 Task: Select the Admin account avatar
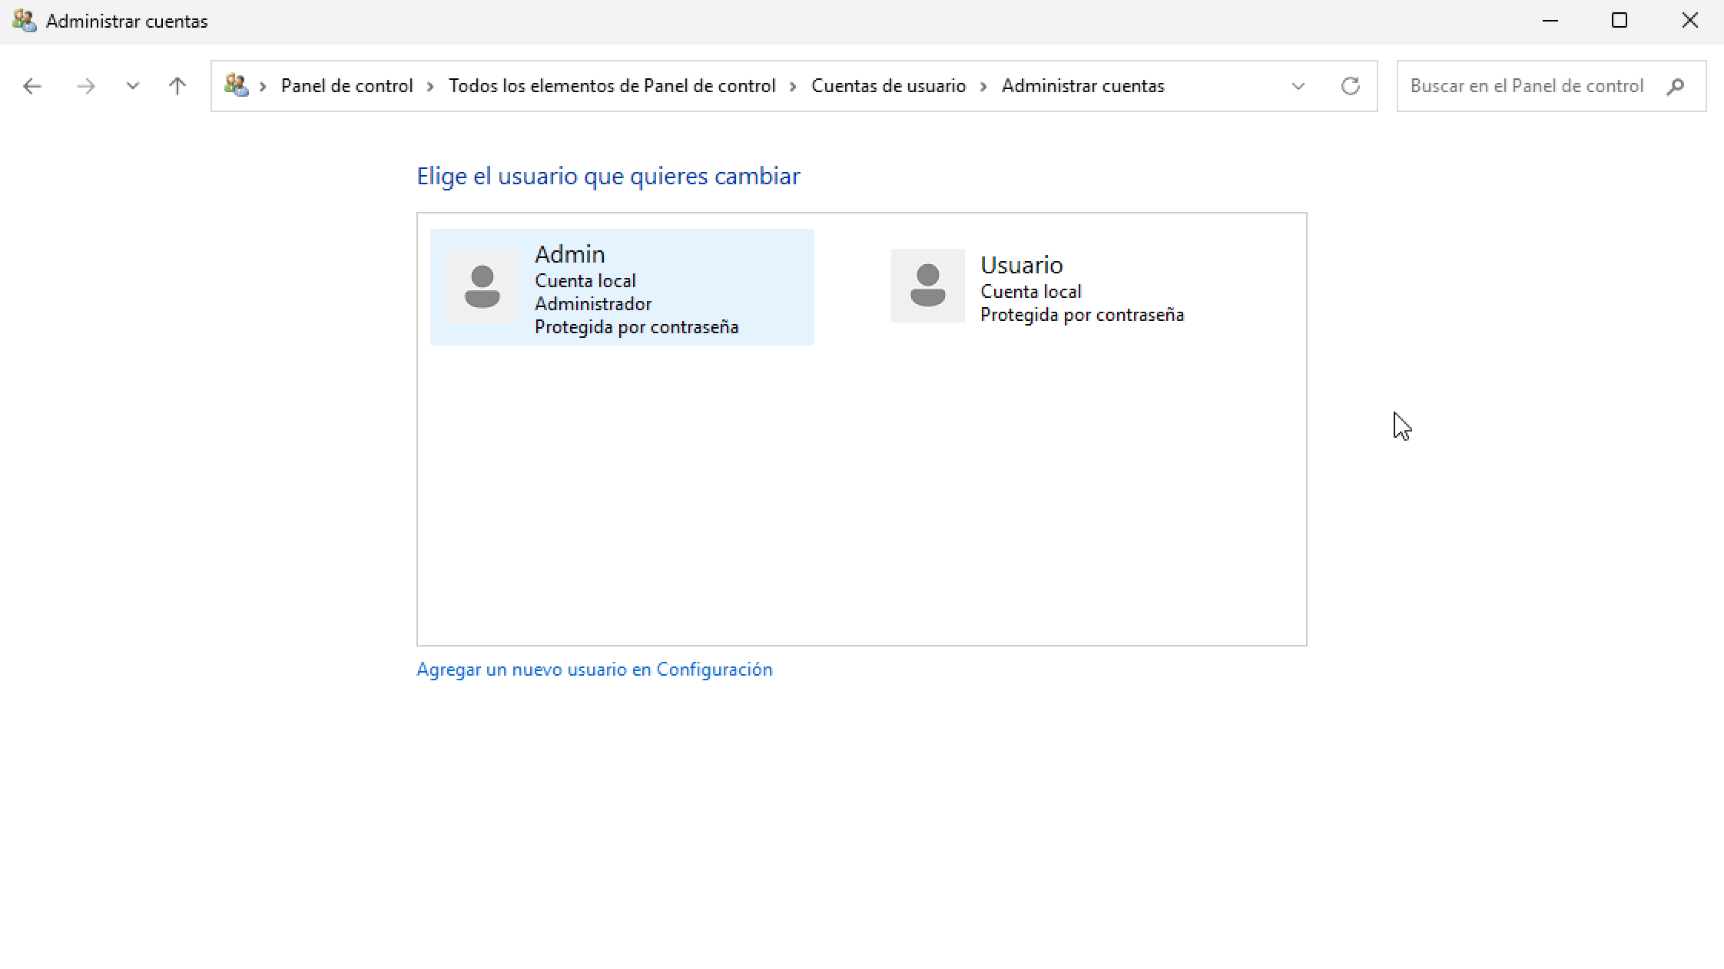(x=482, y=286)
